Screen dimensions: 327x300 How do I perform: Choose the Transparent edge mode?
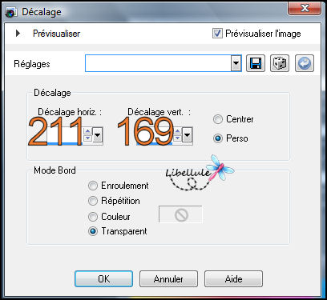point(93,231)
